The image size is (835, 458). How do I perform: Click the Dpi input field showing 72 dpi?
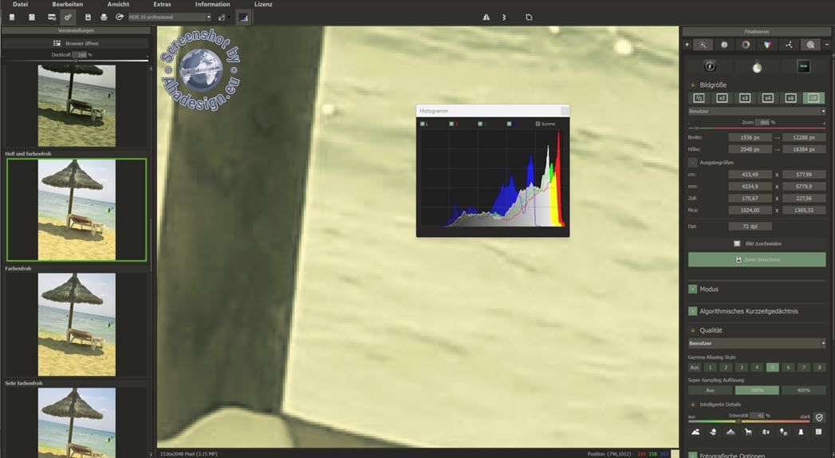click(x=750, y=227)
